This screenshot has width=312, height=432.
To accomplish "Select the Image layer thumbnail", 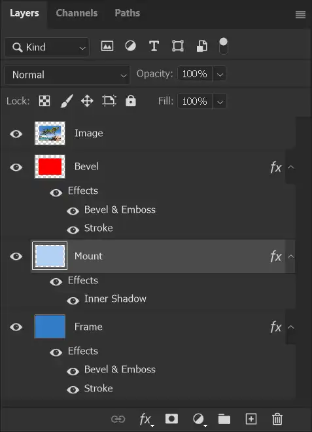I will coord(50,134).
